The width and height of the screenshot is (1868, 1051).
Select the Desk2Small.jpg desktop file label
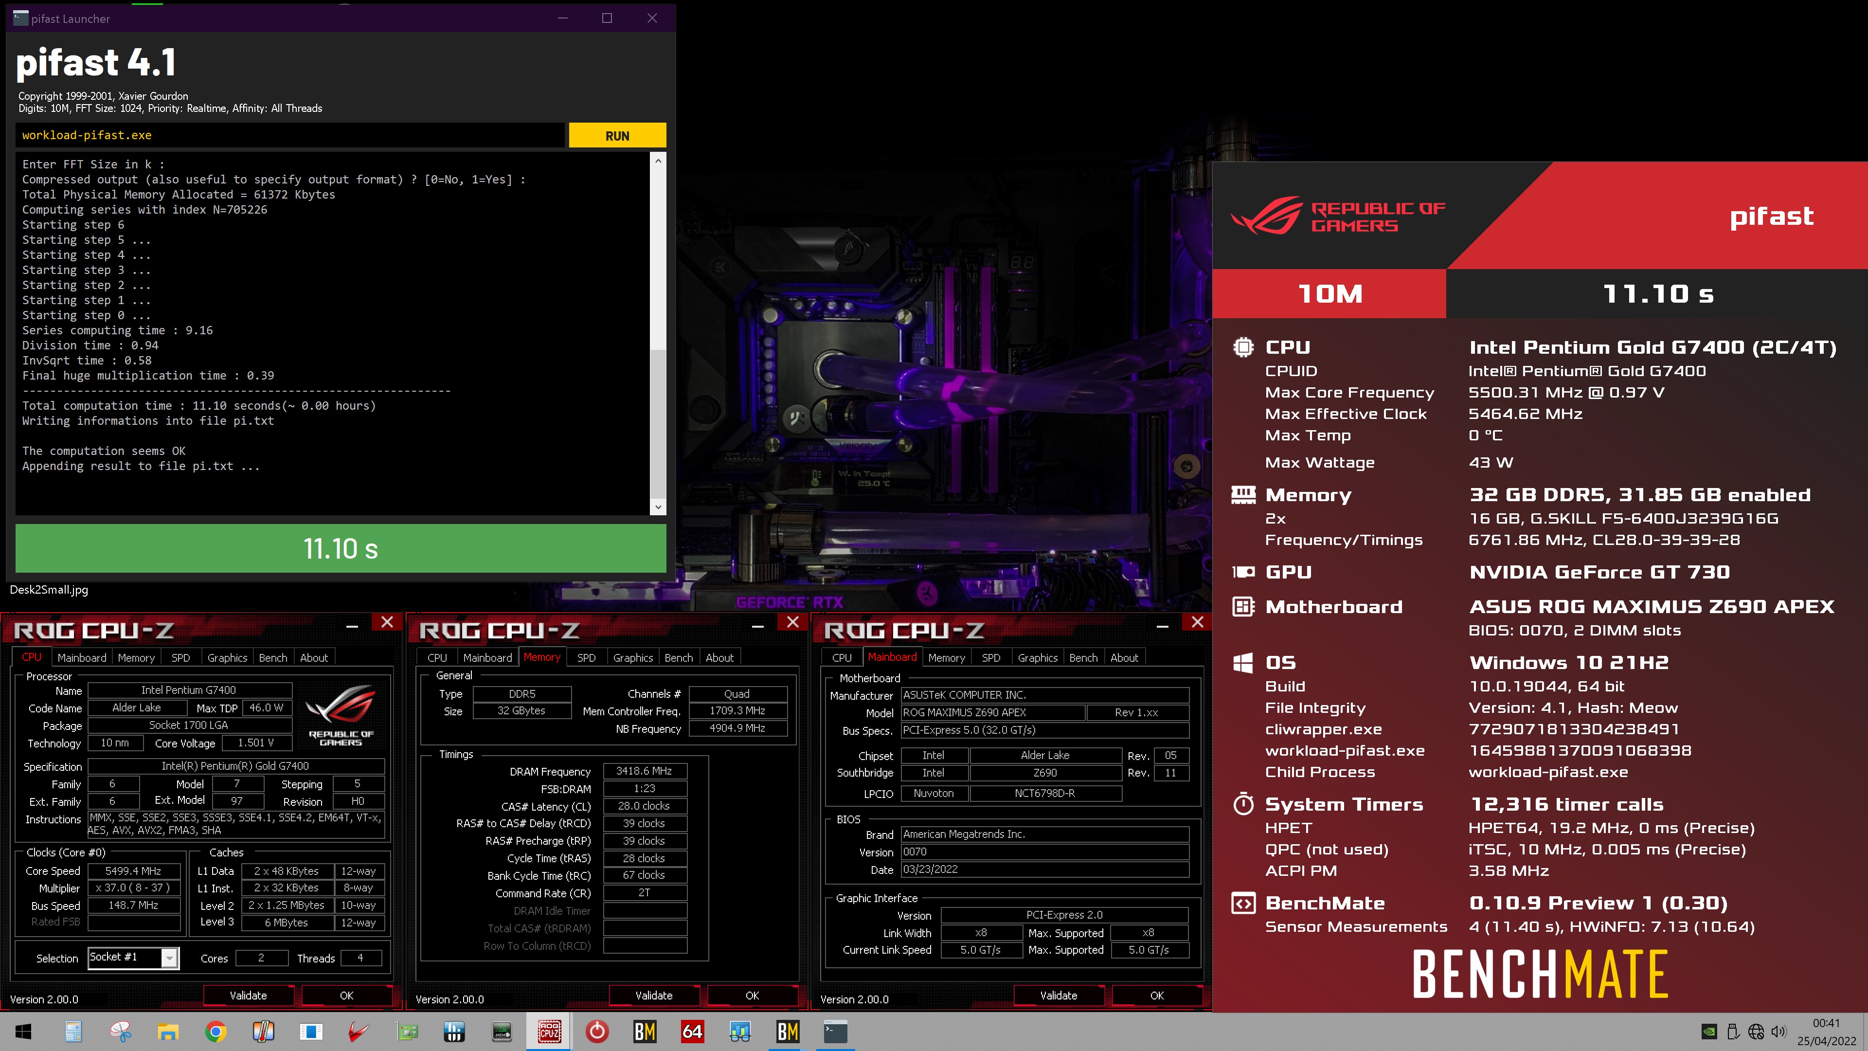click(x=49, y=590)
